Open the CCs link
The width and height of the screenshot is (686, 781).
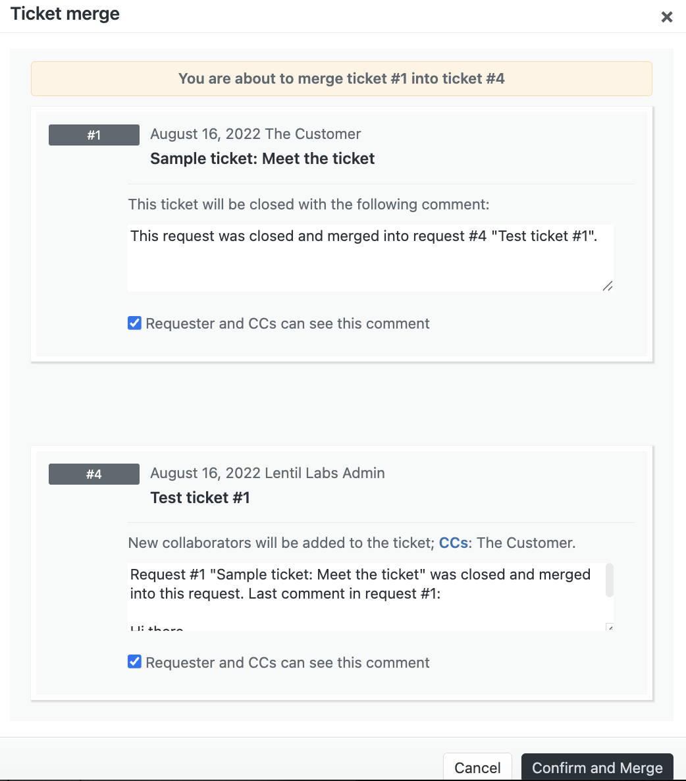click(453, 542)
